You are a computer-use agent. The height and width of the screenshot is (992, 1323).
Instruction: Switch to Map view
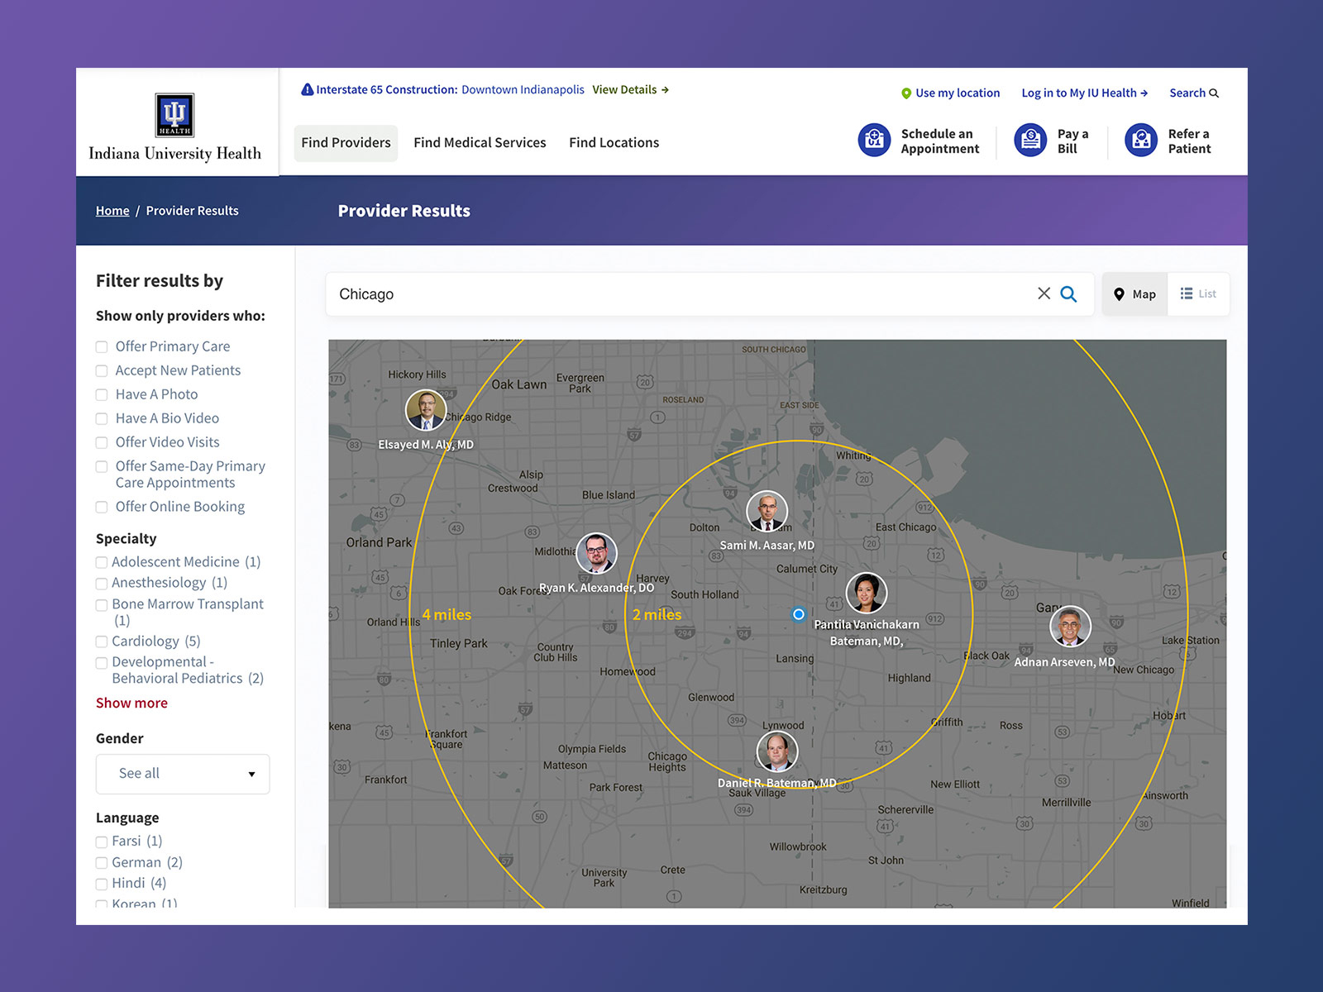click(1134, 294)
